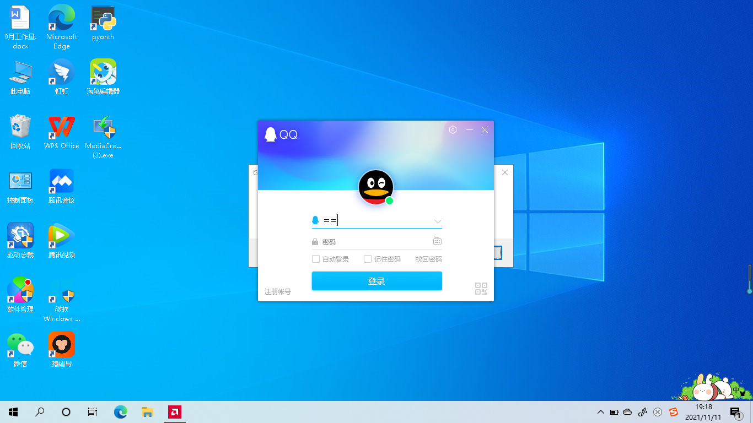Select the 猿辅导 desktop shortcut
The image size is (753, 423).
click(62, 350)
